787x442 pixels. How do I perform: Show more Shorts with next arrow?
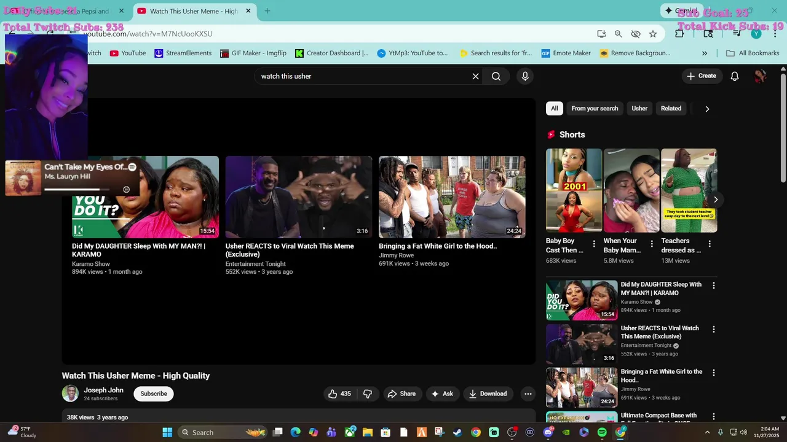pyautogui.click(x=716, y=200)
